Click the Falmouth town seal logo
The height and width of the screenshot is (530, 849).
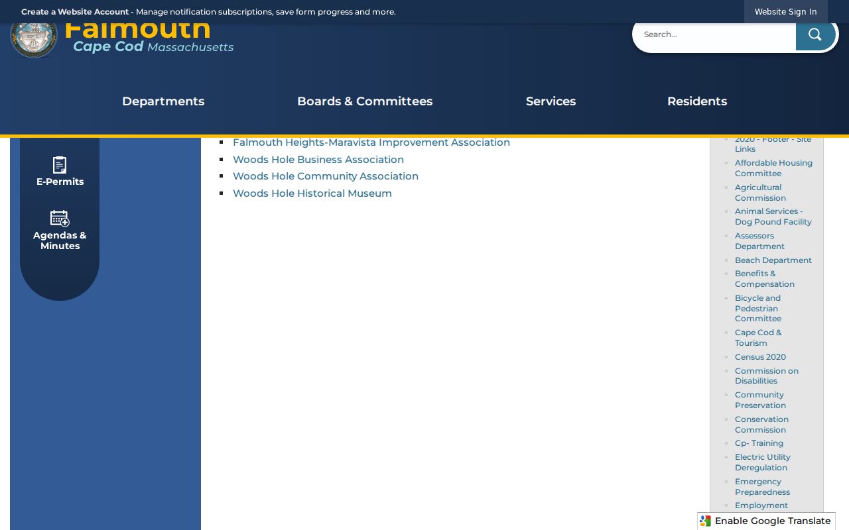(34, 38)
